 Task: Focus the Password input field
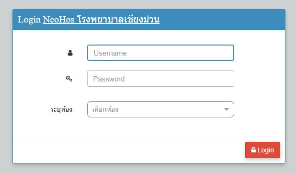[160, 79]
